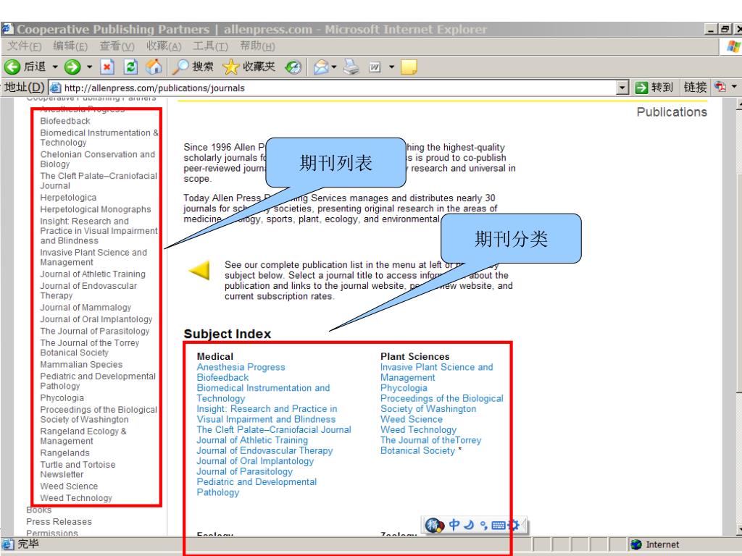Expand the address bar URL dropdown

(x=622, y=88)
